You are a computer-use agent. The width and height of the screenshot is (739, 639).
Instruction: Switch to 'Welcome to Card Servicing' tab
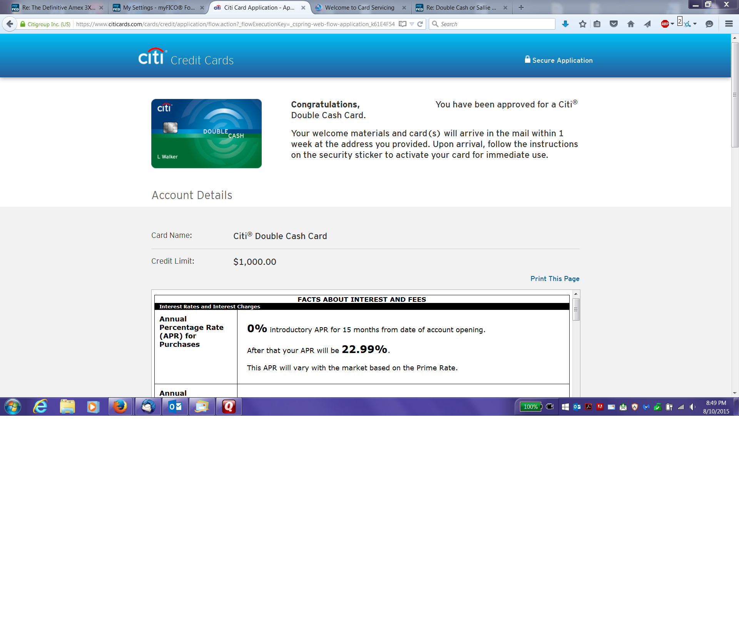click(x=359, y=7)
